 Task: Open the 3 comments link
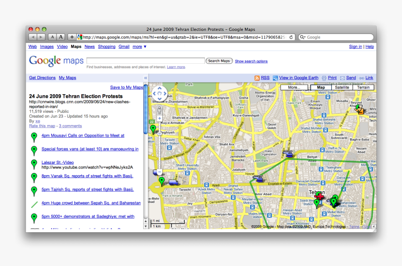click(x=70, y=126)
